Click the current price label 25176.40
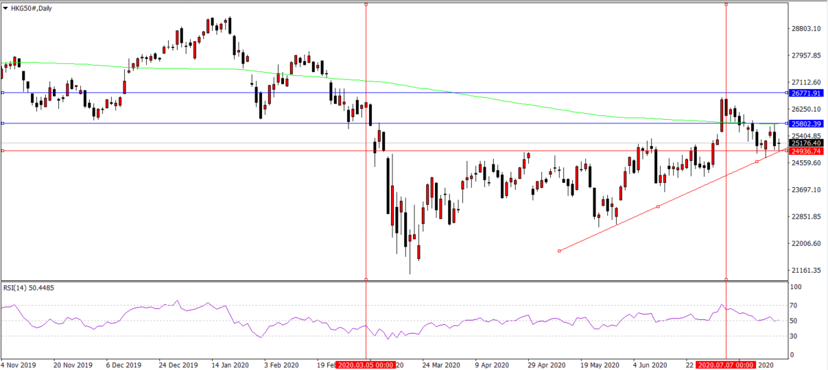The image size is (828, 370). pyautogui.click(x=806, y=143)
